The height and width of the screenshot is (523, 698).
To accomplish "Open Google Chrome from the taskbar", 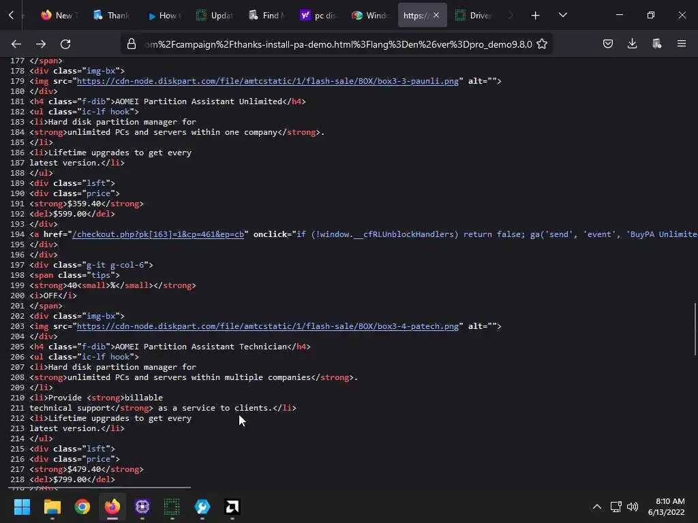I will [82, 507].
